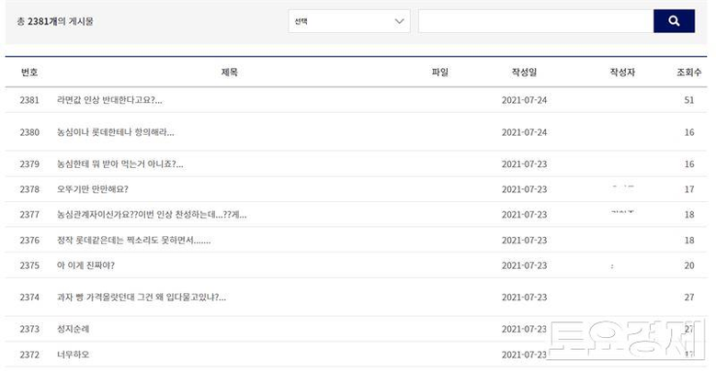The image size is (716, 371).
Task: Click the magnifying glass search button
Action: click(674, 21)
